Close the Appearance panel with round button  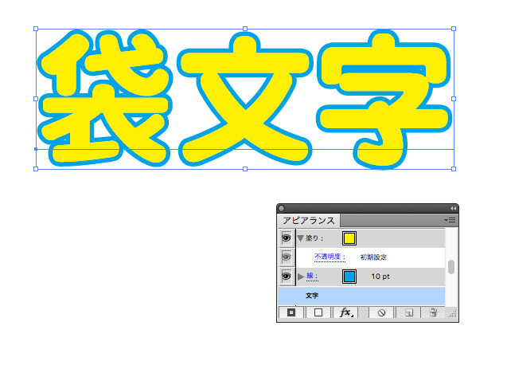281,208
